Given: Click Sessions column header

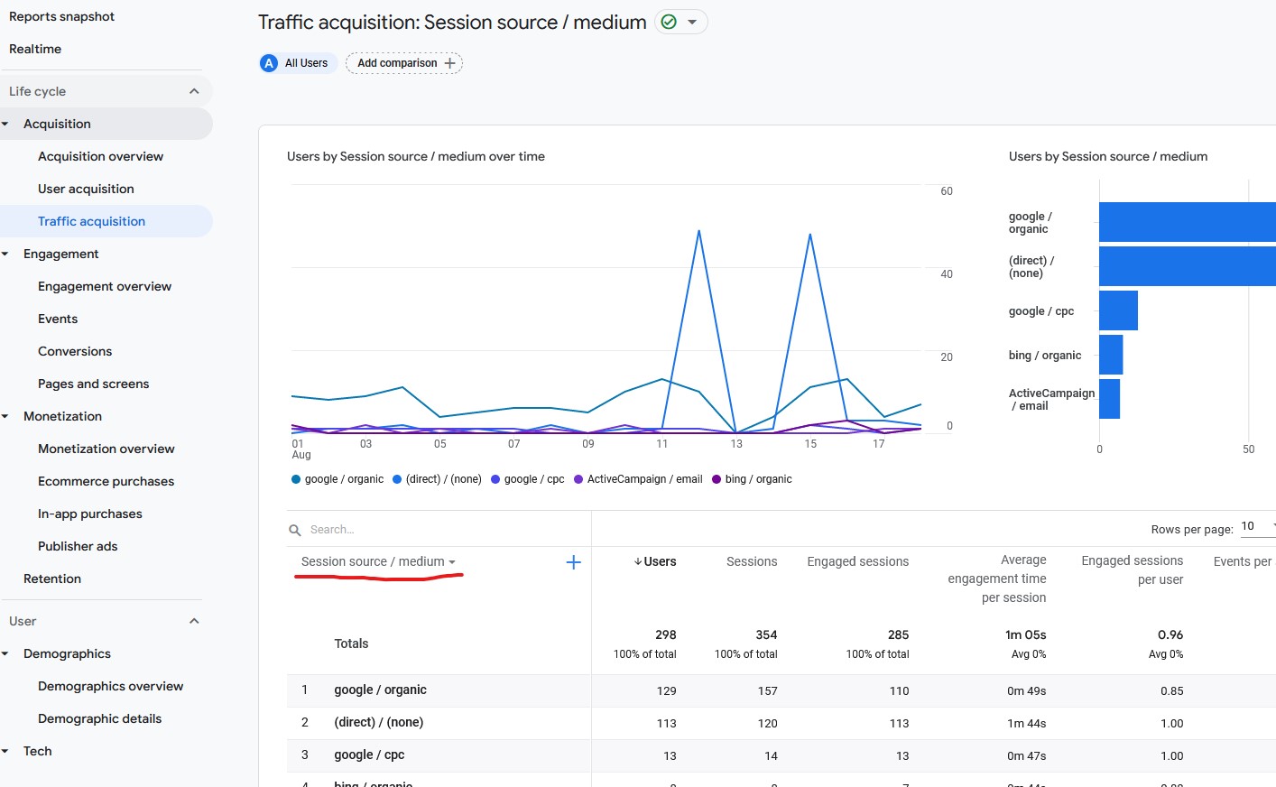Looking at the screenshot, I should [x=751, y=561].
